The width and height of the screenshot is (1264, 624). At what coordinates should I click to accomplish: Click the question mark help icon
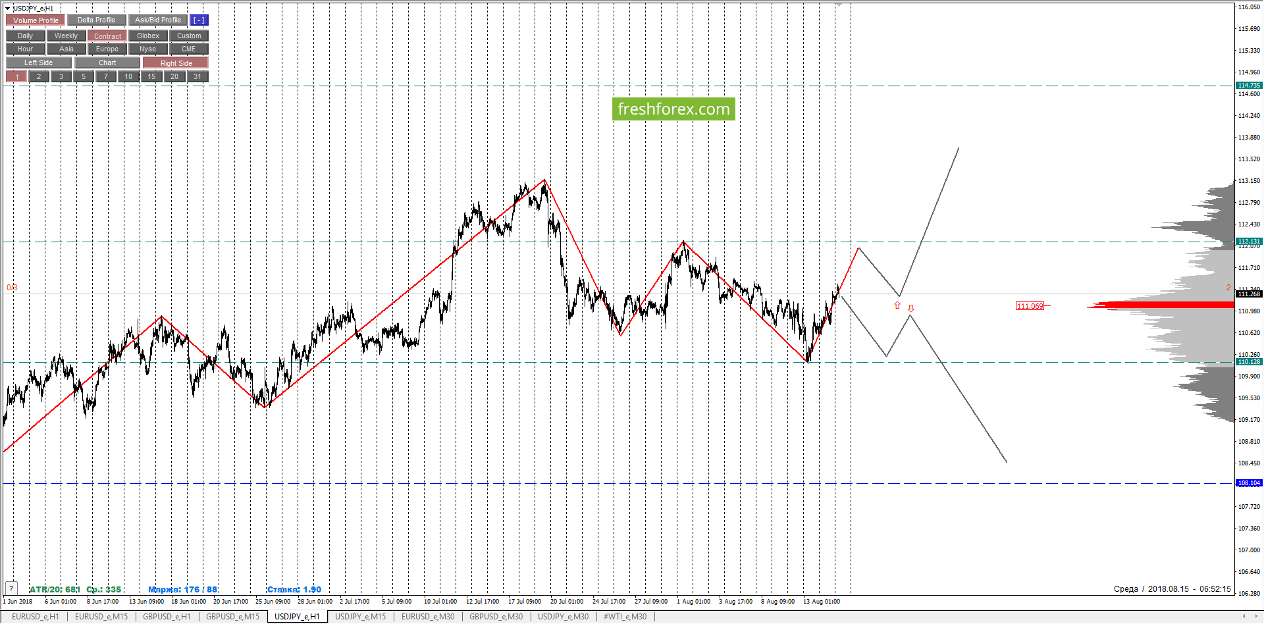point(11,588)
